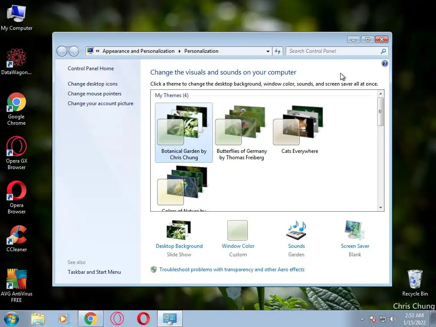
Task: Open Sounds settings
Action: coord(296,238)
